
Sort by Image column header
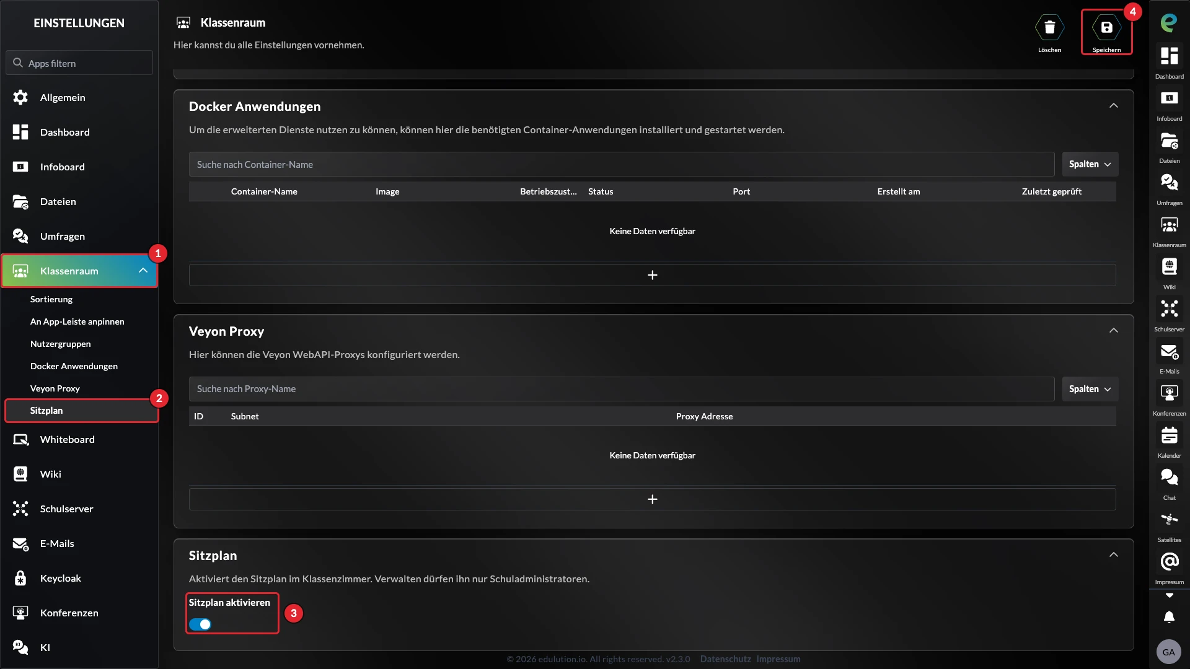(x=387, y=191)
